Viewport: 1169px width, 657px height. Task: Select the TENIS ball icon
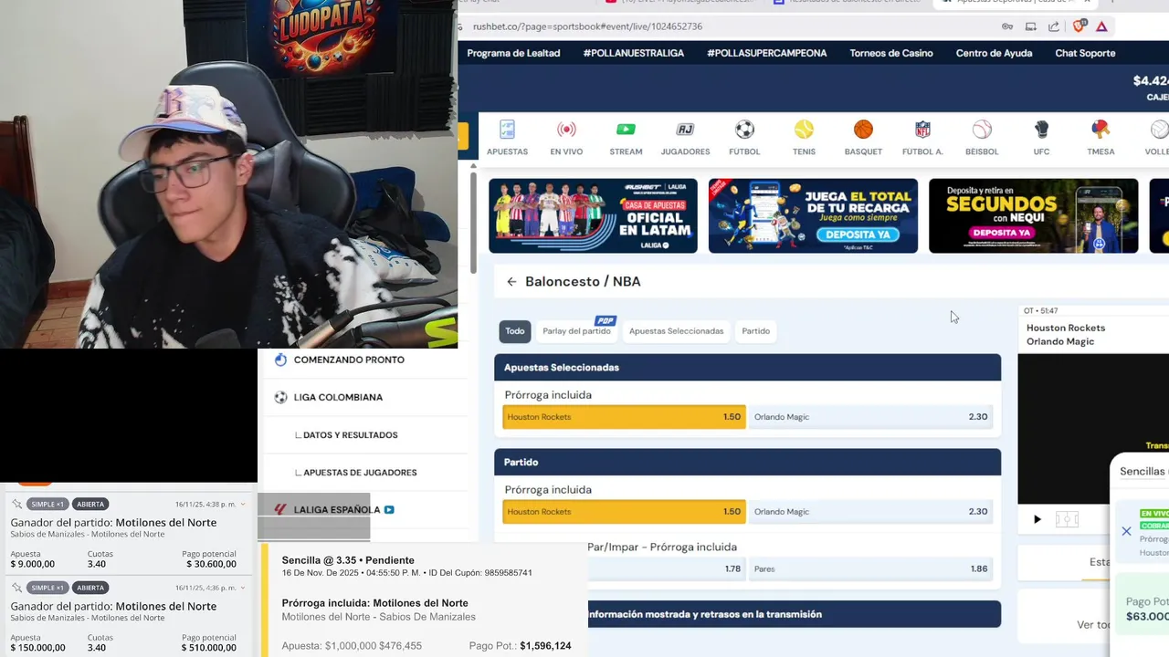(804, 130)
